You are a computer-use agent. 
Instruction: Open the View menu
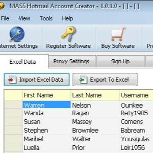(x=24, y=18)
